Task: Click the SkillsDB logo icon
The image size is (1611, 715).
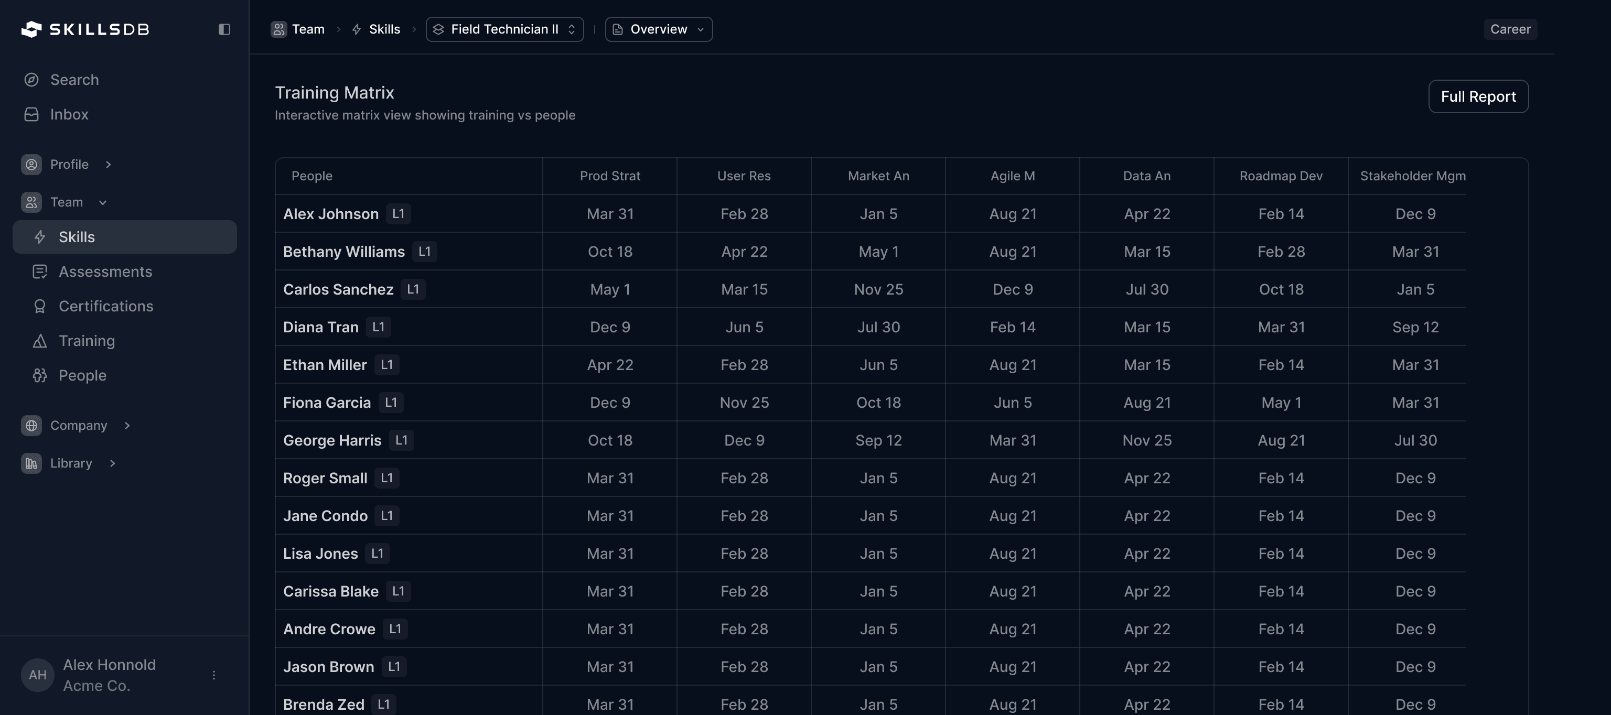Action: 31,29
